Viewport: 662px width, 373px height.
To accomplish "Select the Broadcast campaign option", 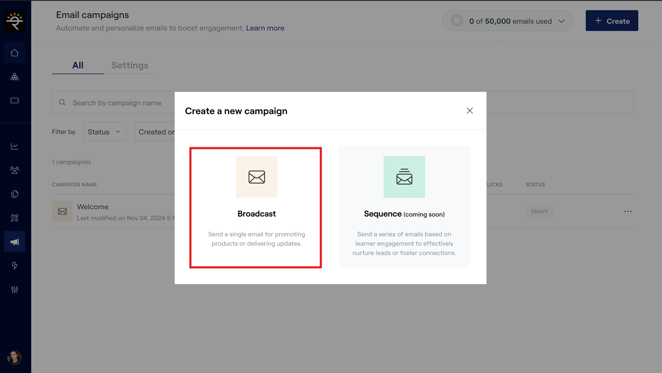I will point(256,208).
